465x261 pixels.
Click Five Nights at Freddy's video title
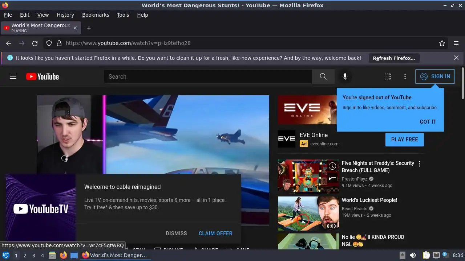pyautogui.click(x=378, y=167)
